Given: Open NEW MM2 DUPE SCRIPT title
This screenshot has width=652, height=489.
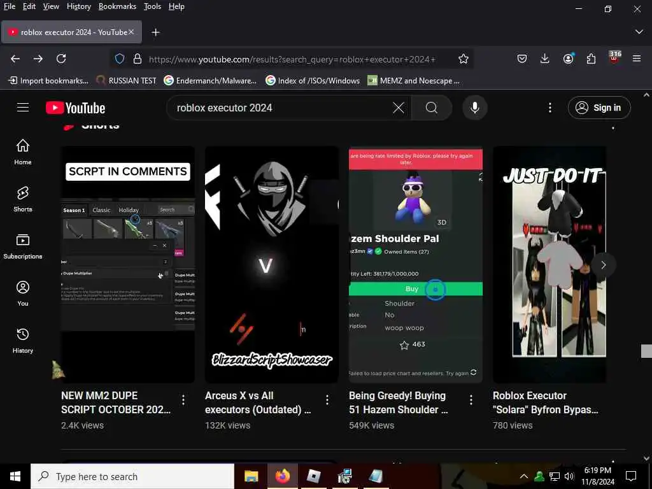Looking at the screenshot, I should pyautogui.click(x=116, y=402).
